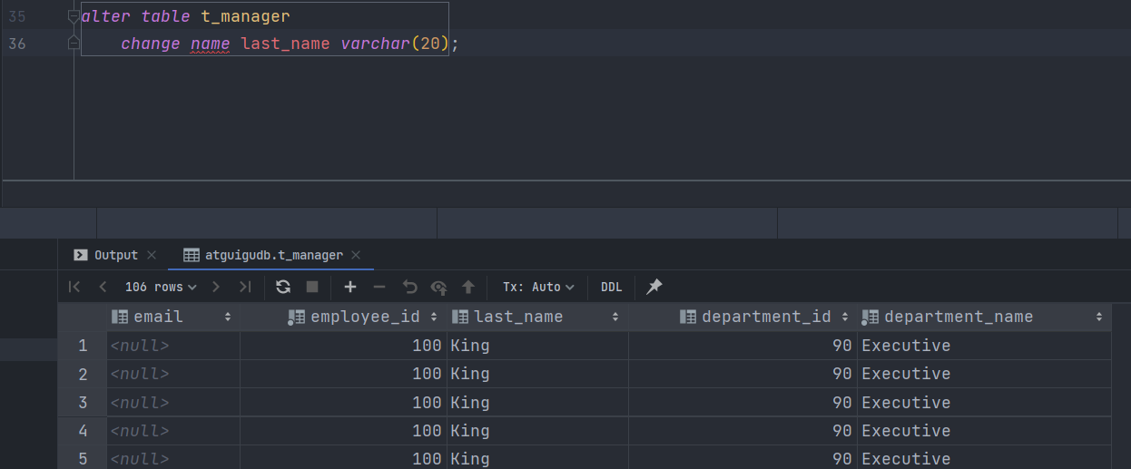Viewport: 1131px width, 469px height.
Task: Click 'varchar' type in the editor
Action: coord(376,44)
